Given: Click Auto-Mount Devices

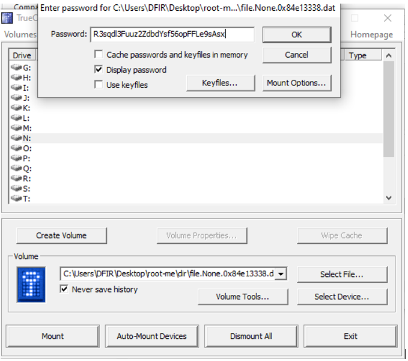Looking at the screenshot, I should coord(152,336).
